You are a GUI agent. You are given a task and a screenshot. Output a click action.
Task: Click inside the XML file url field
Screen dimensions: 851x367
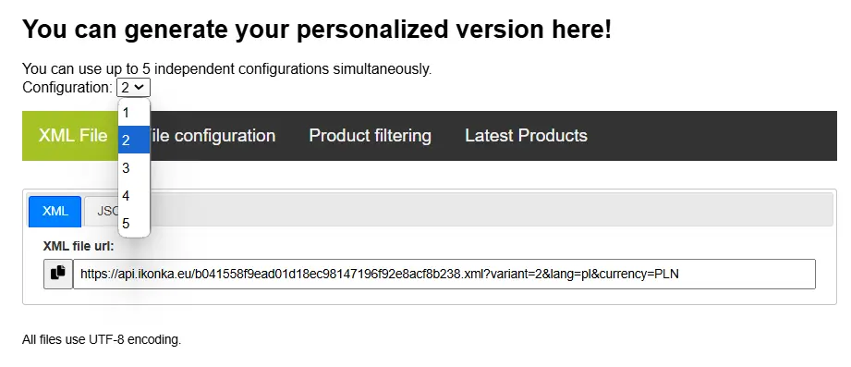click(444, 275)
